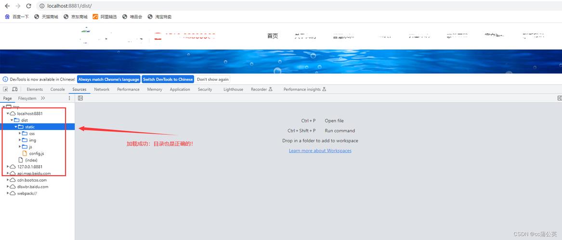562x240 pixels.
Task: Open the Application tab
Action: point(180,89)
